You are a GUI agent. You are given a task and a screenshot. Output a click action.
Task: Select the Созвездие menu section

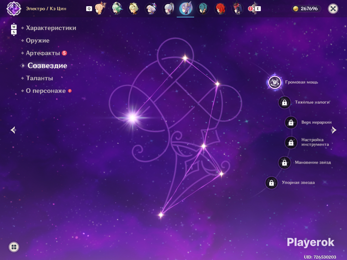47,66
